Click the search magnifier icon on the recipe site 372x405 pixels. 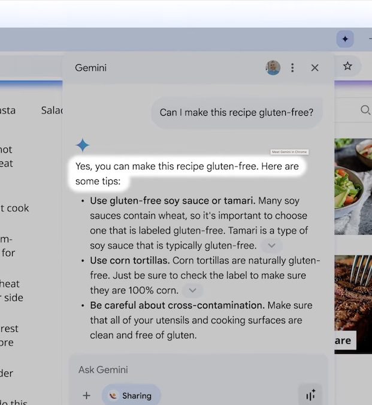coord(365,110)
